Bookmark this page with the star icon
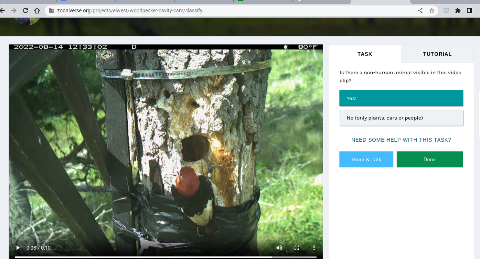 [432, 10]
